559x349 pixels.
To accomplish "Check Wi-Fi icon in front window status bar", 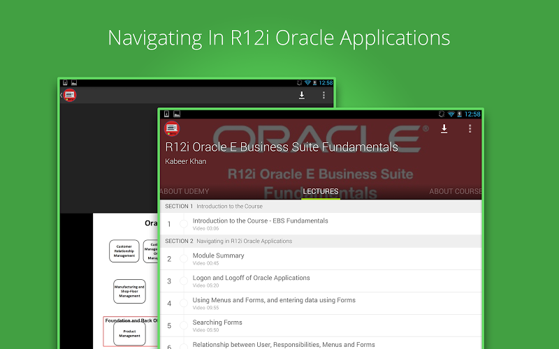I will [x=451, y=114].
